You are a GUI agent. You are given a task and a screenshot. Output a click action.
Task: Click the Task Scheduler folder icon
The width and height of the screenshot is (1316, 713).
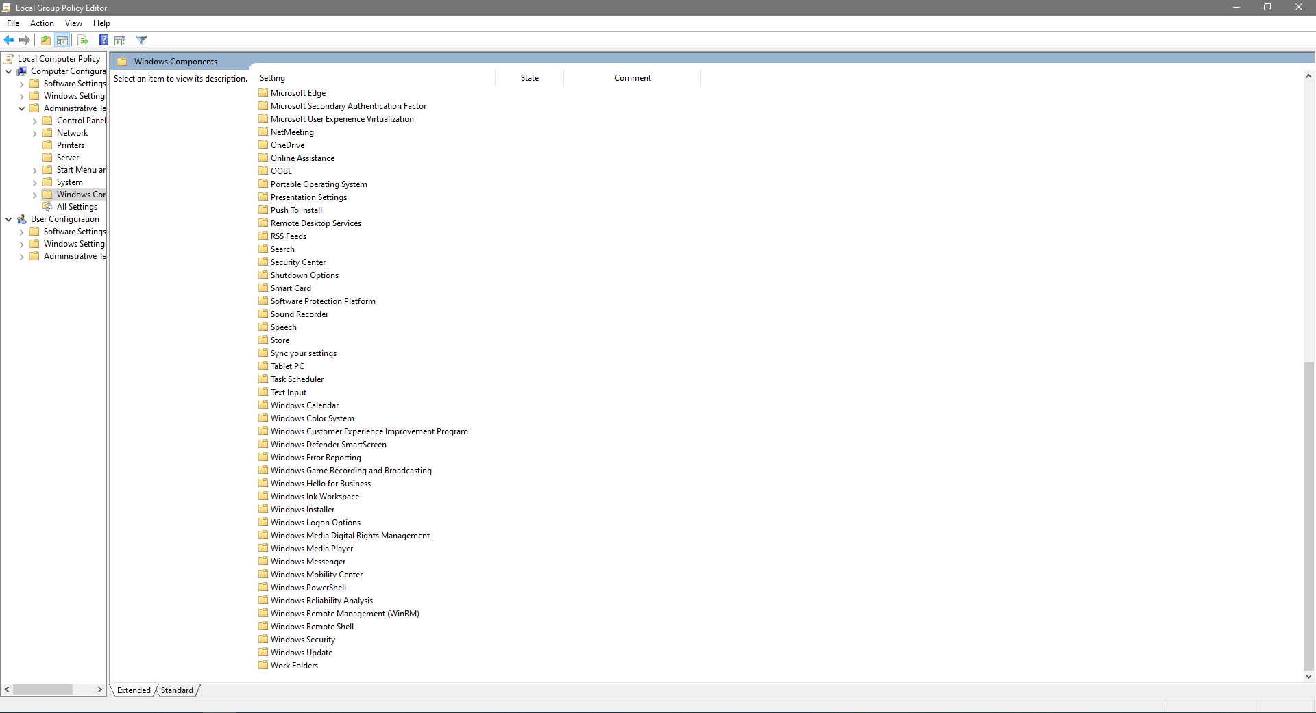click(263, 379)
